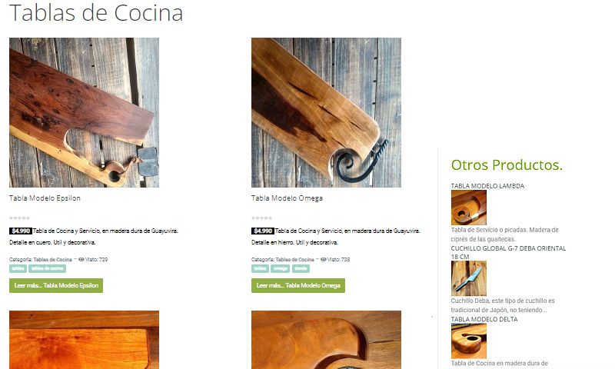Screen dimensions: 615x369
Task: Select the 'tablas de cocina' tag under Epsilon
Action: point(47,268)
